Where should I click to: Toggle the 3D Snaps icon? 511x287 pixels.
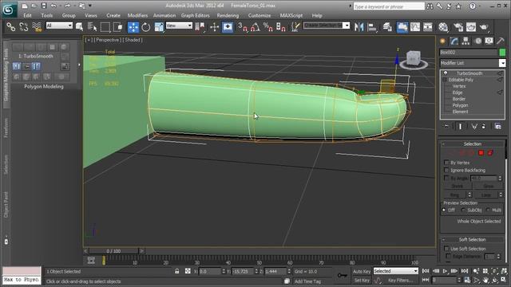[242, 26]
